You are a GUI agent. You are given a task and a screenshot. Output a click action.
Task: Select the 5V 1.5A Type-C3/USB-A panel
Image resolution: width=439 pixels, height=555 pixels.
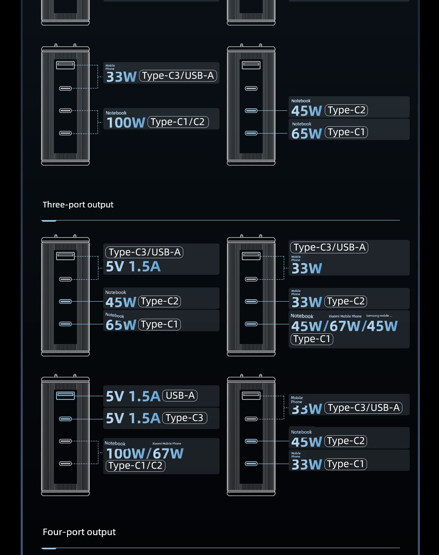161,259
